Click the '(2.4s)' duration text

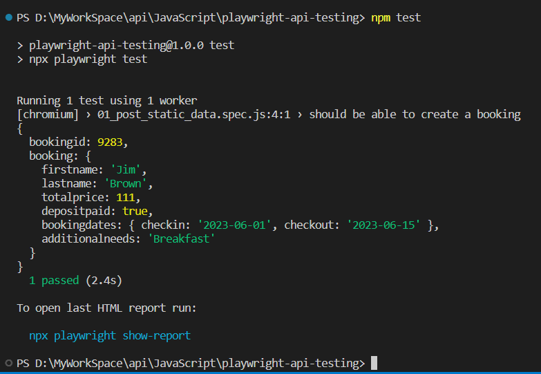pyautogui.click(x=104, y=280)
